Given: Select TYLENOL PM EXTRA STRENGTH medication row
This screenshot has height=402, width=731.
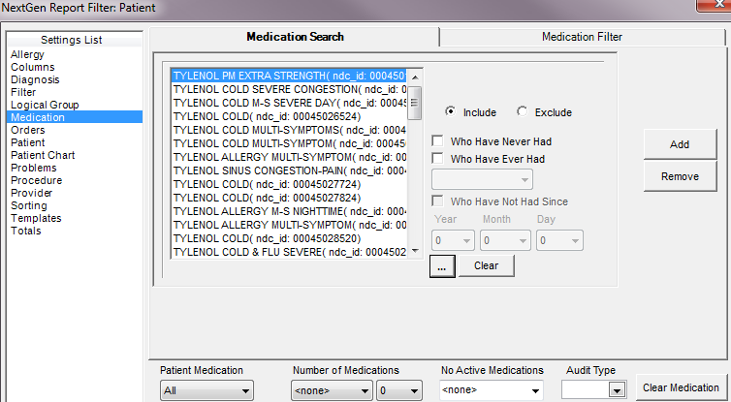Looking at the screenshot, I should [x=289, y=76].
